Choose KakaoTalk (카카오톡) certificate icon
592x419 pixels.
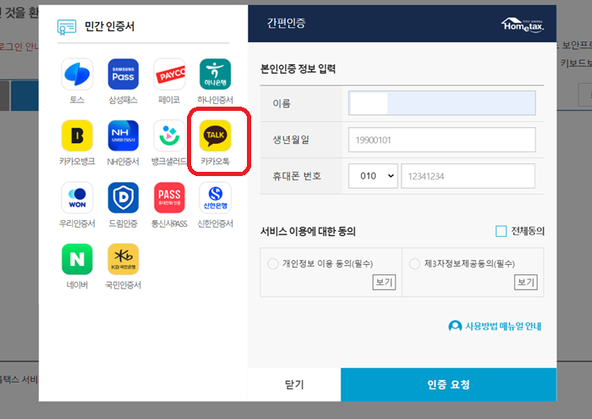pyautogui.click(x=215, y=135)
